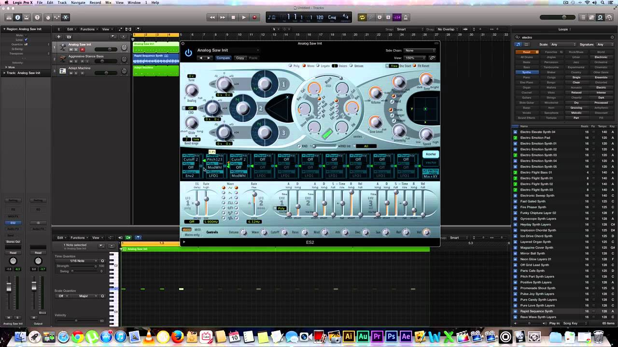Click the Loops search field
This screenshot has width=618, height=347.
[565, 37]
